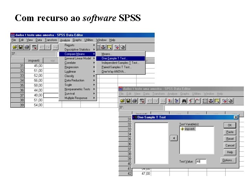Click the Dialog Recall icon in the right window

[x=142, y=101]
